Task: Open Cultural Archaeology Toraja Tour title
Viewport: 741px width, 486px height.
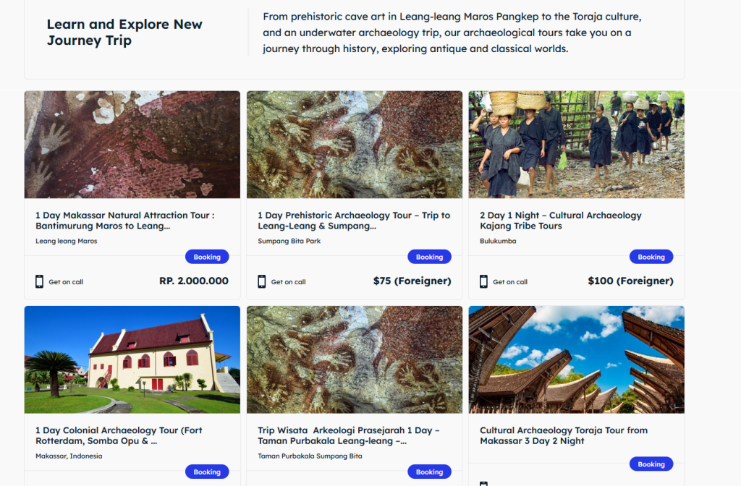Action: click(x=564, y=435)
